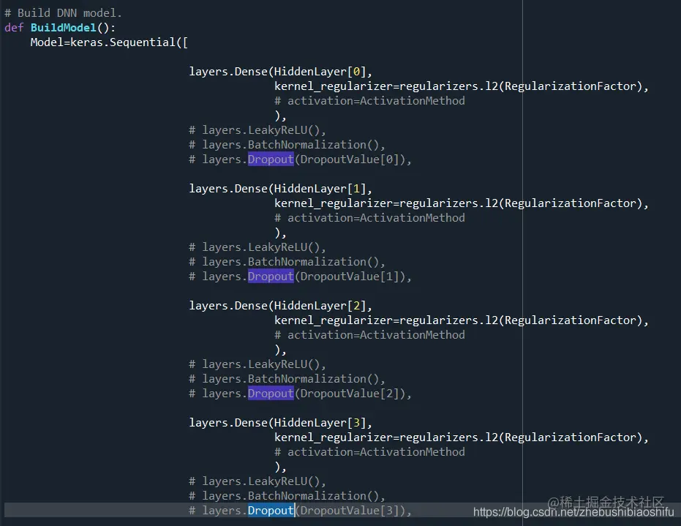
Task: Click layers.Dense(HiddenLayer[1], line
Action: click(281, 189)
